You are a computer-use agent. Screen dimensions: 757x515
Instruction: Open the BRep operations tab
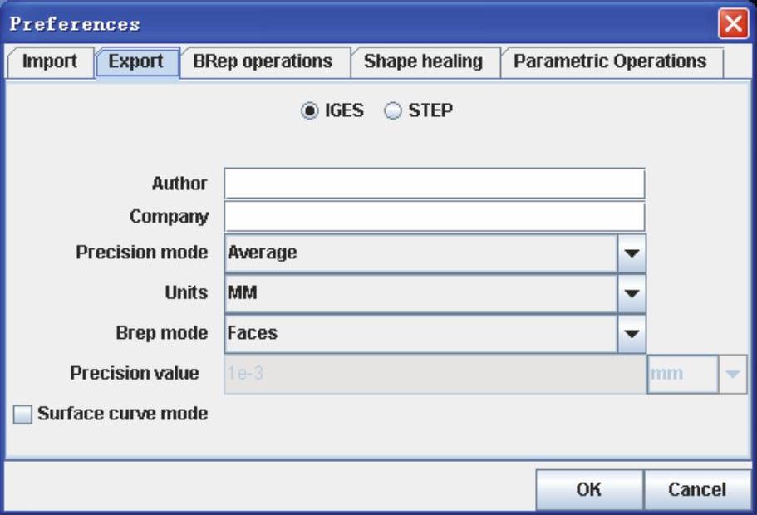263,62
